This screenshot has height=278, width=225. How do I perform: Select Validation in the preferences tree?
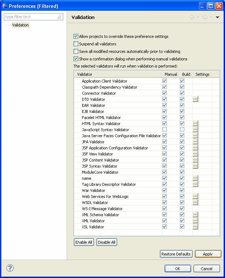[20, 25]
